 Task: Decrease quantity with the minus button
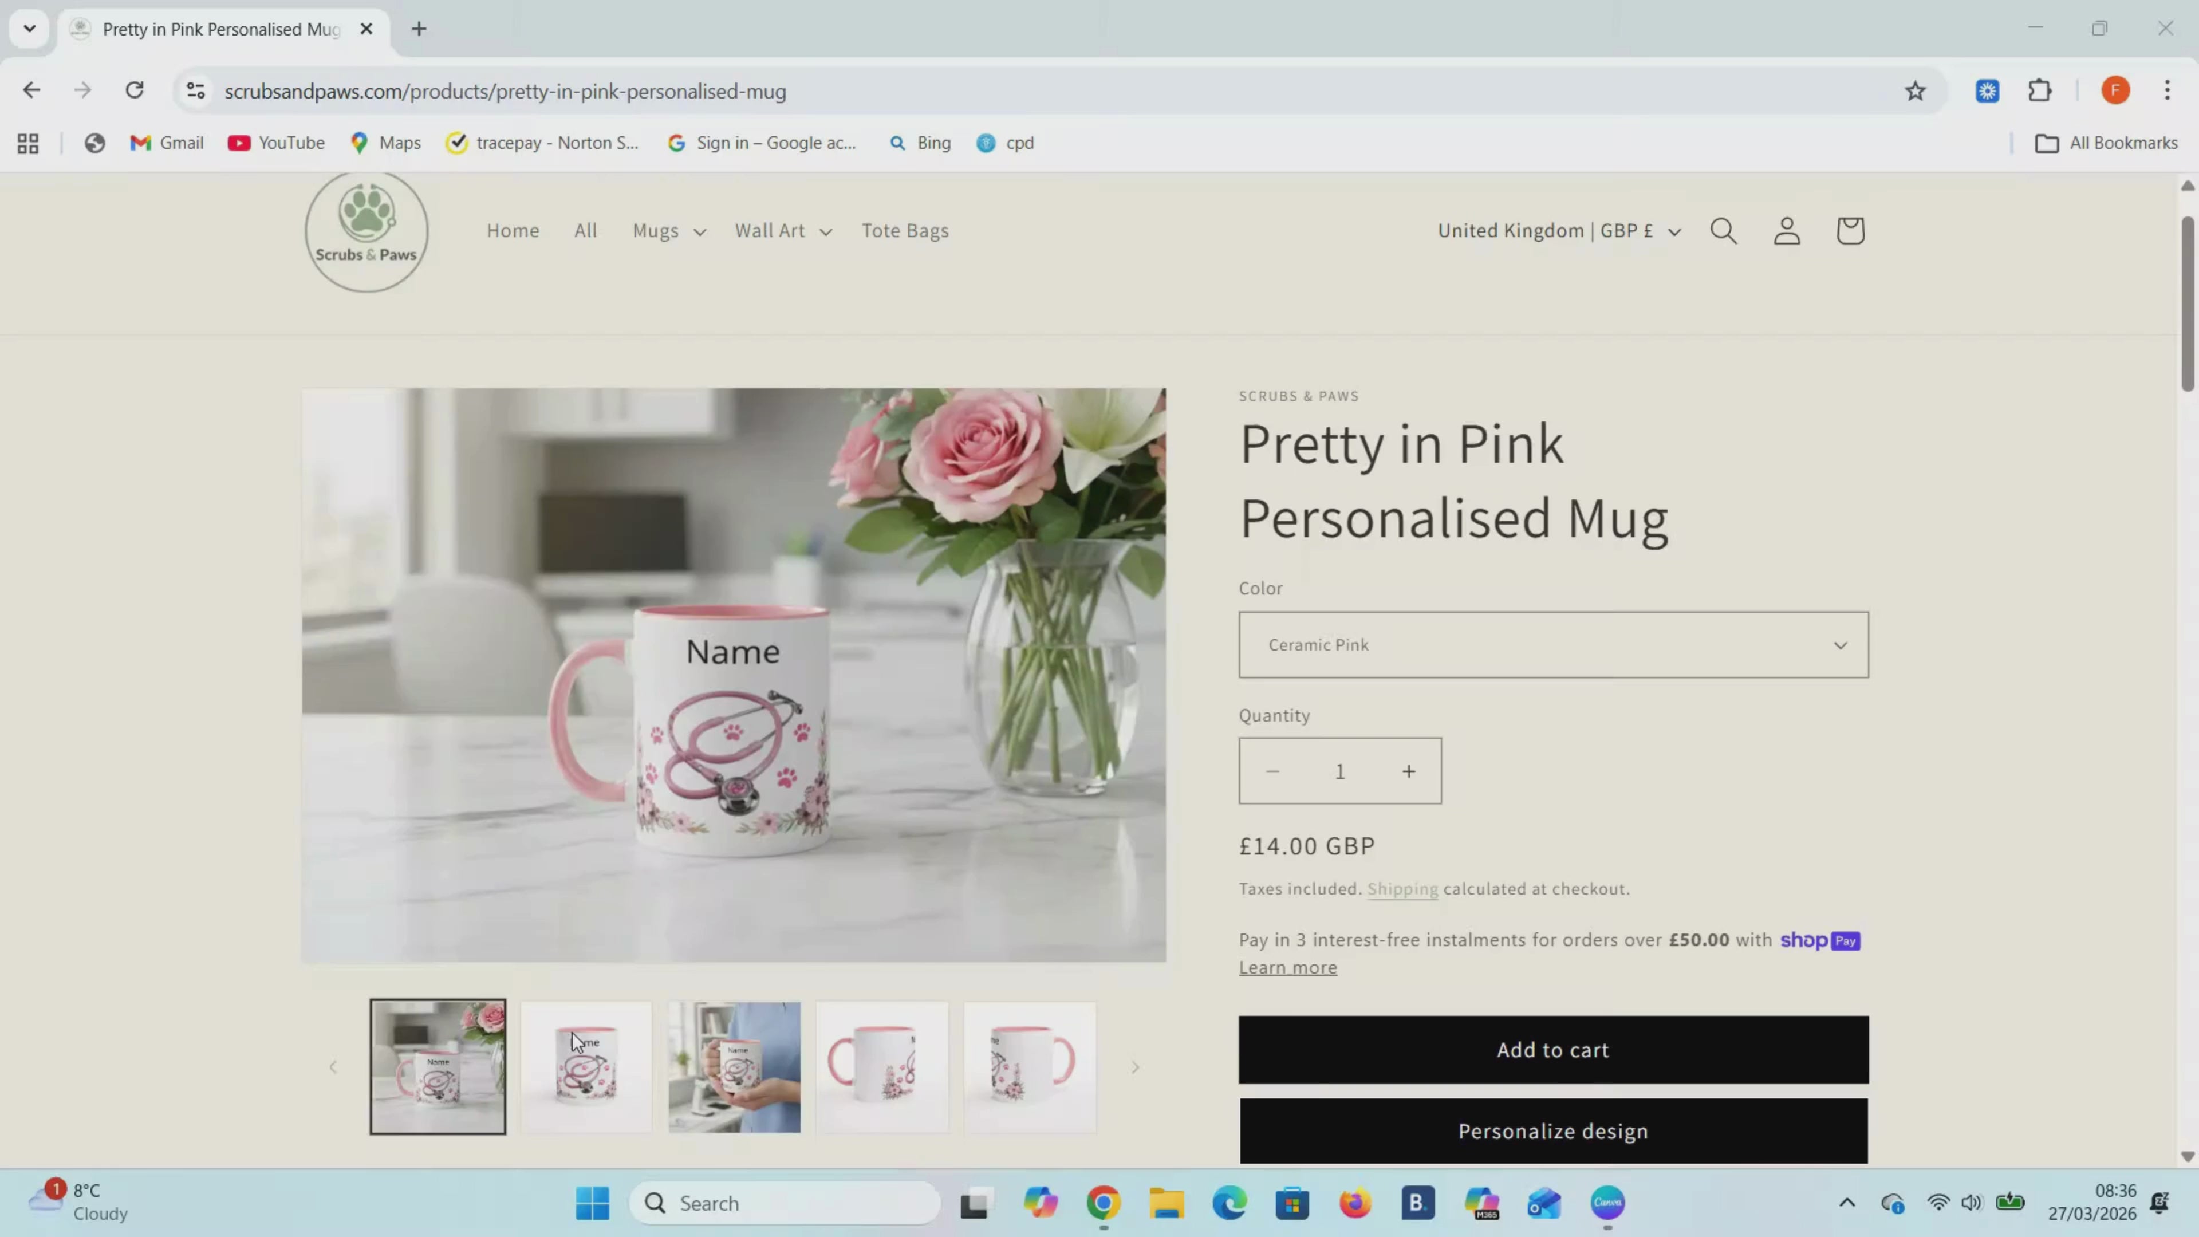(1272, 771)
